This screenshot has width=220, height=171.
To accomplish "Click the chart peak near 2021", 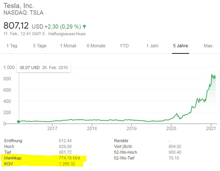I will tap(212, 75).
